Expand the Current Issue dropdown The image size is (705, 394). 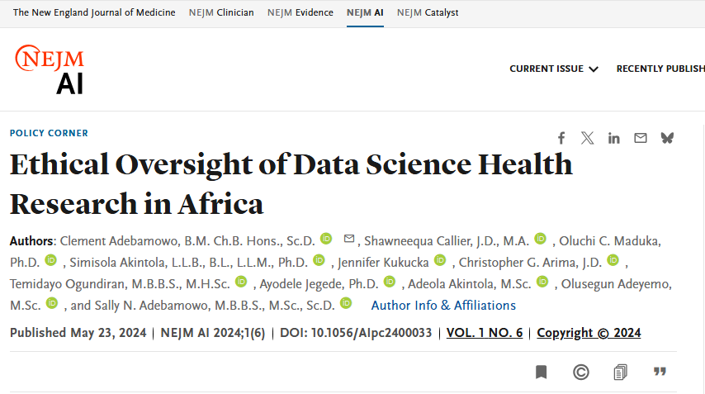[x=554, y=69]
